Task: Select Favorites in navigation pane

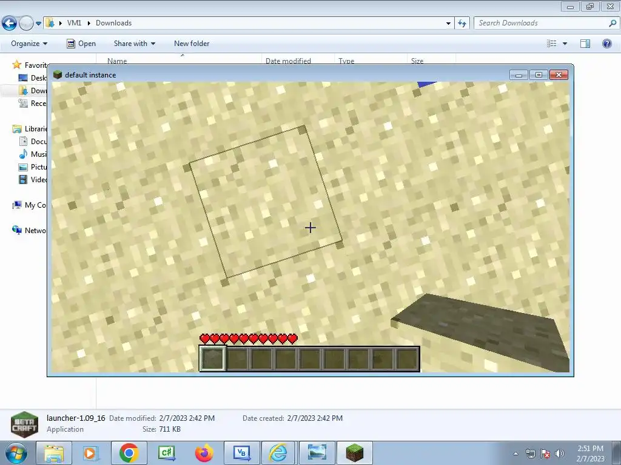Action: pos(30,65)
